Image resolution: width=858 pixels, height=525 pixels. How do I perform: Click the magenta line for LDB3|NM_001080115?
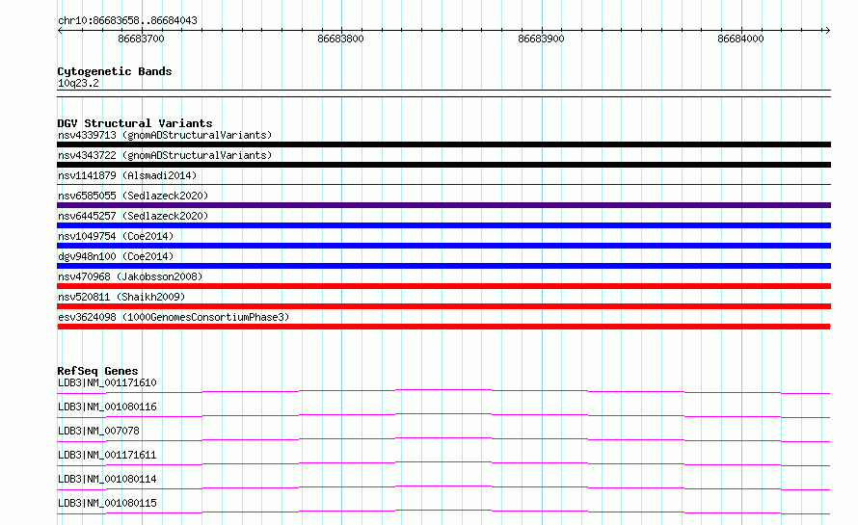443,512
